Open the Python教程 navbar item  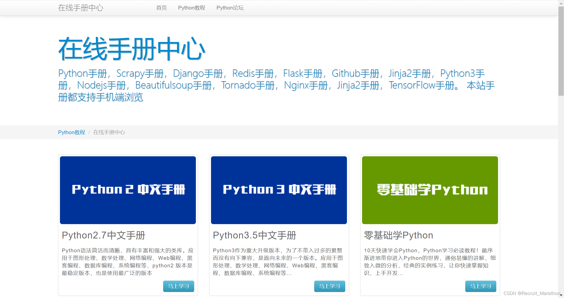coord(192,8)
